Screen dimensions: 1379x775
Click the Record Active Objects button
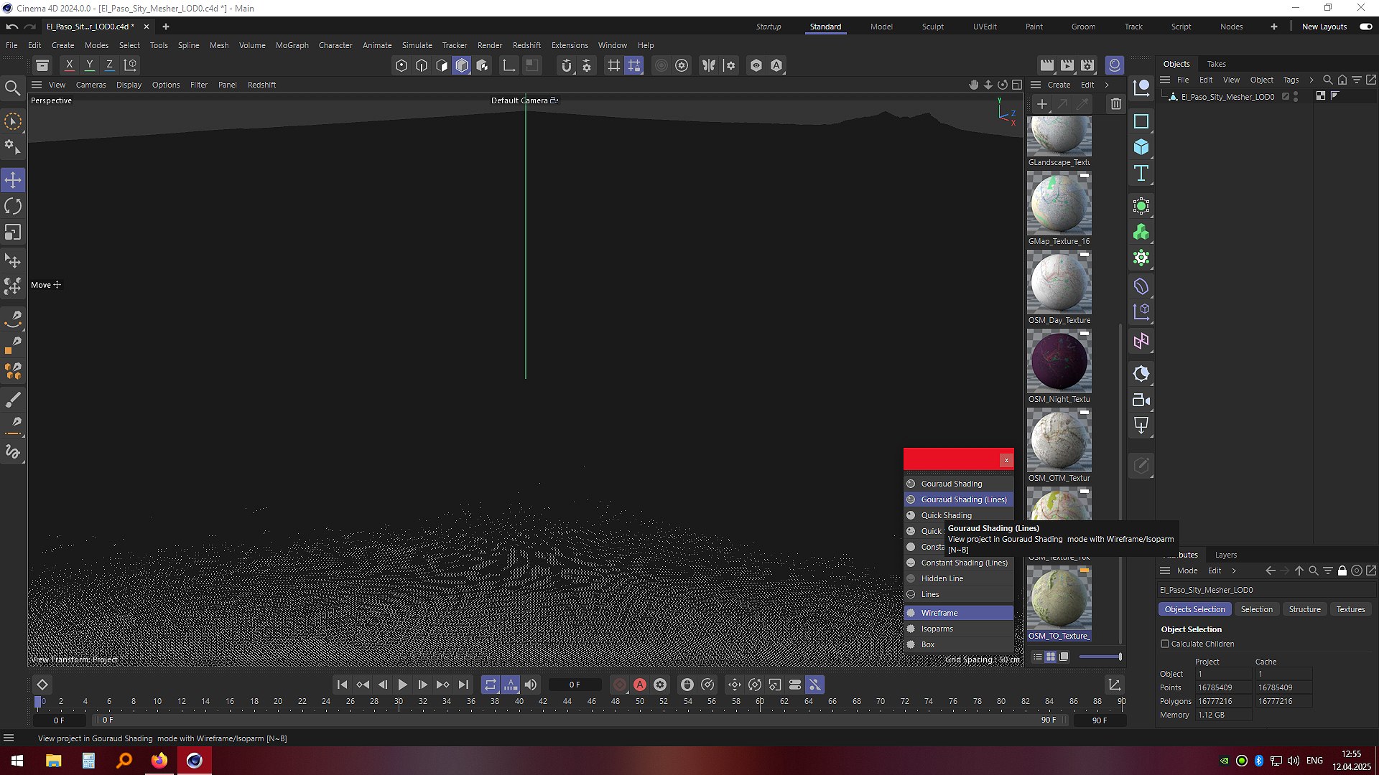click(620, 685)
